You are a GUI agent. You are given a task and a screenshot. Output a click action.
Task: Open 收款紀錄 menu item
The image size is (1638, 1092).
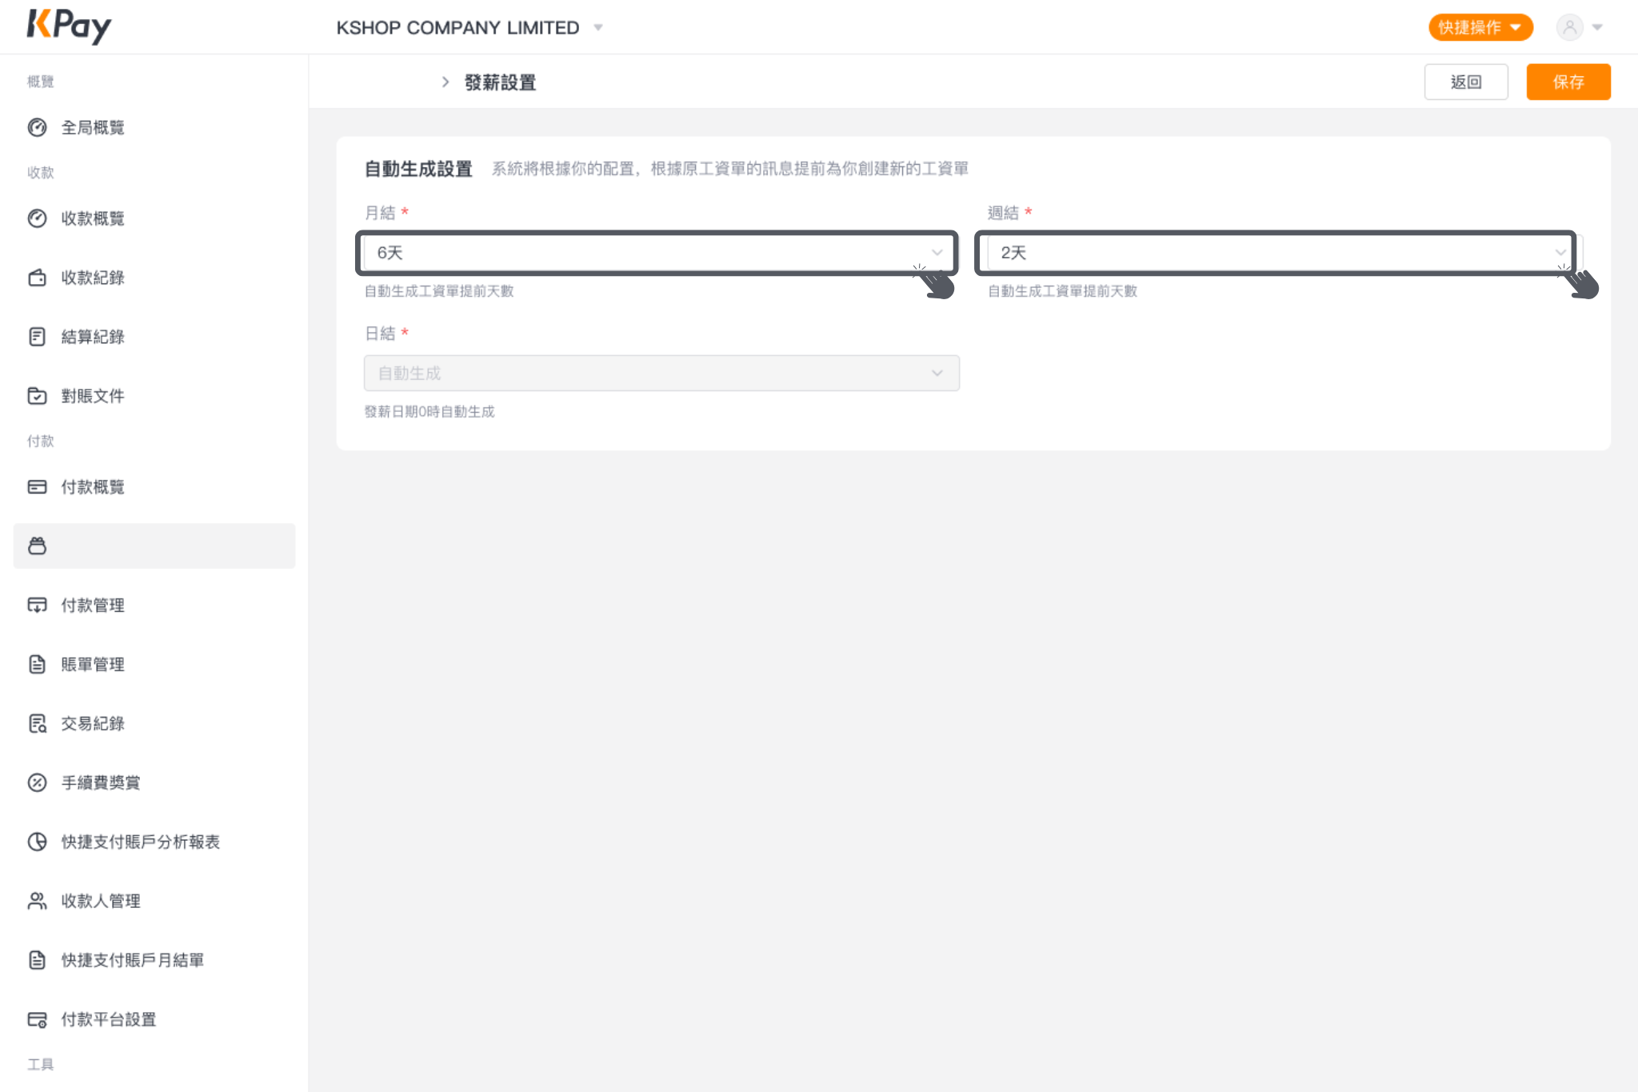pos(154,278)
